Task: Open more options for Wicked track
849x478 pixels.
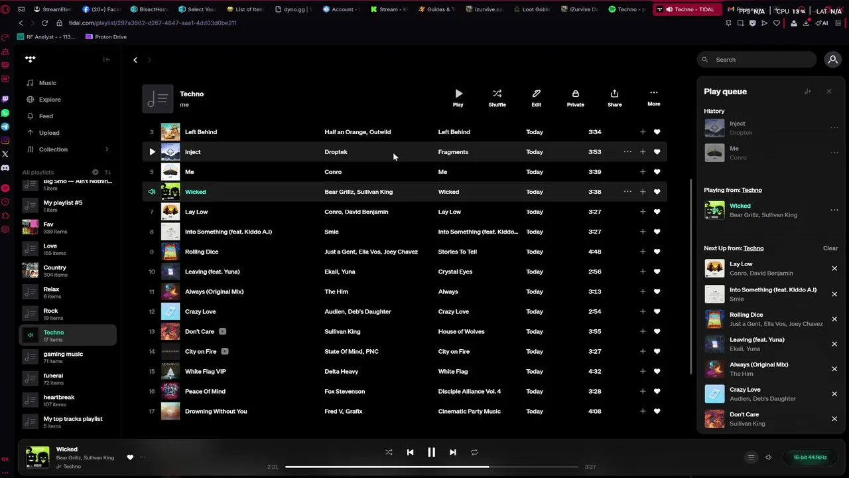Action: pos(627,192)
